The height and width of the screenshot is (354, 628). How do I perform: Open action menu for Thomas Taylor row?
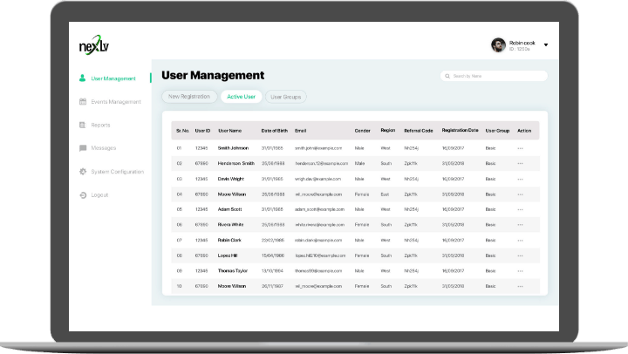(x=521, y=270)
